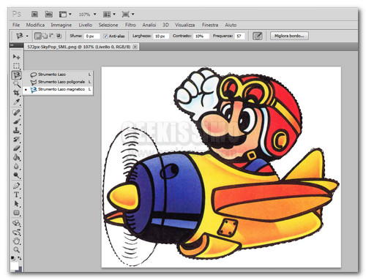Expand the toolbox panel double-arrow
This screenshot has height=280, width=366.
pyautogui.click(x=12, y=45)
